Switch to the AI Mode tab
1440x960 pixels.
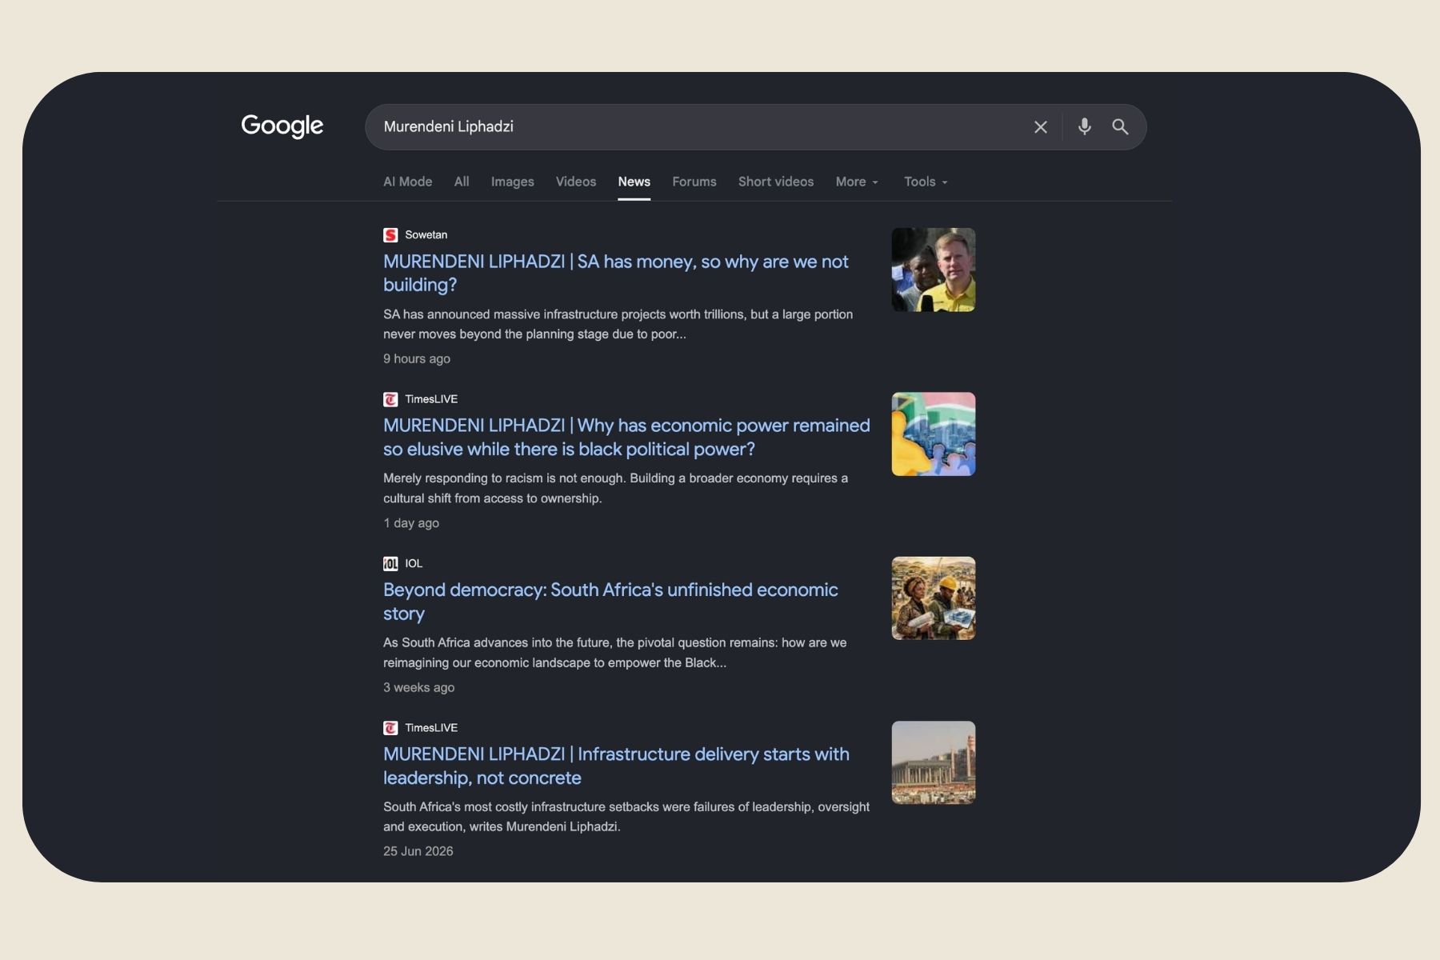pyautogui.click(x=407, y=182)
